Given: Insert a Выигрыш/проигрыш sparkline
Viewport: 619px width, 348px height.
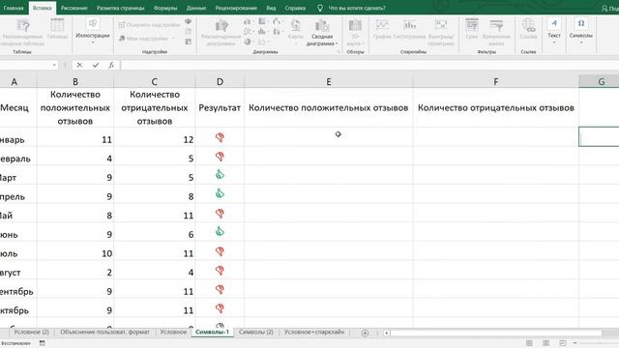Looking at the screenshot, I should coord(441,32).
